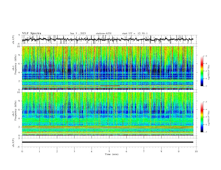
Task: Click the ch.1 spectrogram panel
Action: click(107, 68)
